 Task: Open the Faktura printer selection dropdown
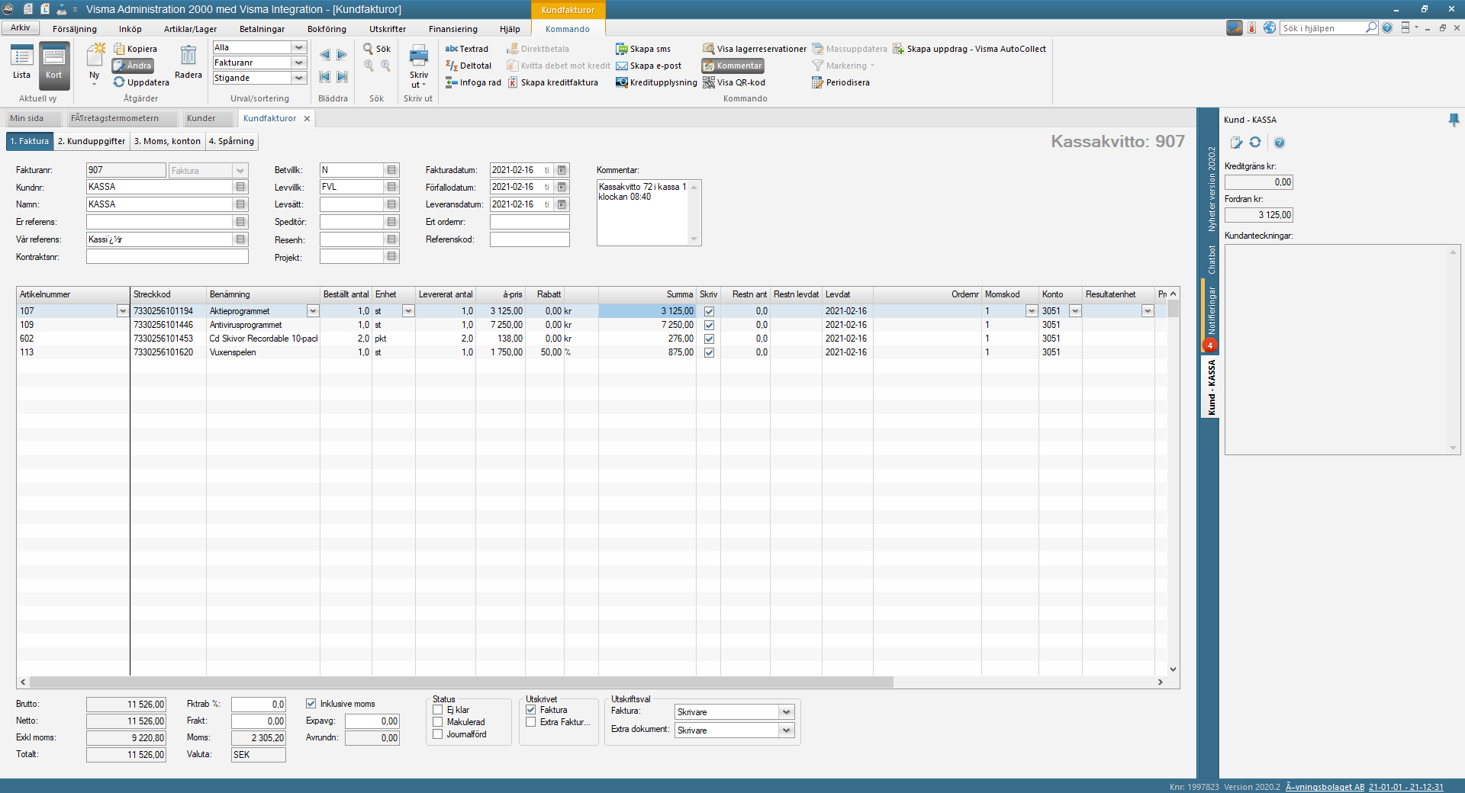(x=786, y=712)
